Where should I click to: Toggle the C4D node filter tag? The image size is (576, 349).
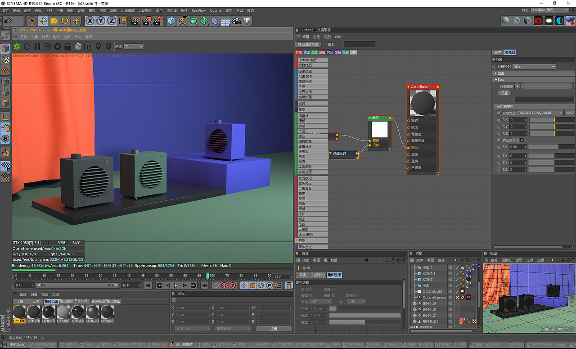click(353, 52)
